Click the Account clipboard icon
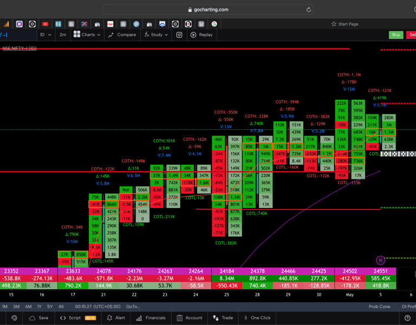Image resolution: width=416 pixels, height=325 pixels. (179, 318)
